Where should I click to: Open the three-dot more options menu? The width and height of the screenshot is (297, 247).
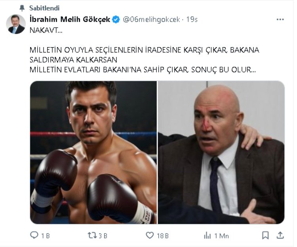click(x=280, y=19)
